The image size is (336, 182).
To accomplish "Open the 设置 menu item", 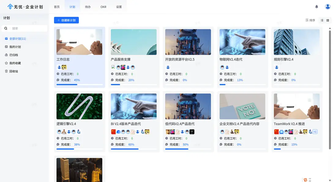I will pyautogui.click(x=119, y=6).
